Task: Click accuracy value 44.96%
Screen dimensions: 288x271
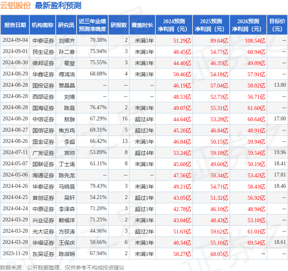Action: (98, 231)
